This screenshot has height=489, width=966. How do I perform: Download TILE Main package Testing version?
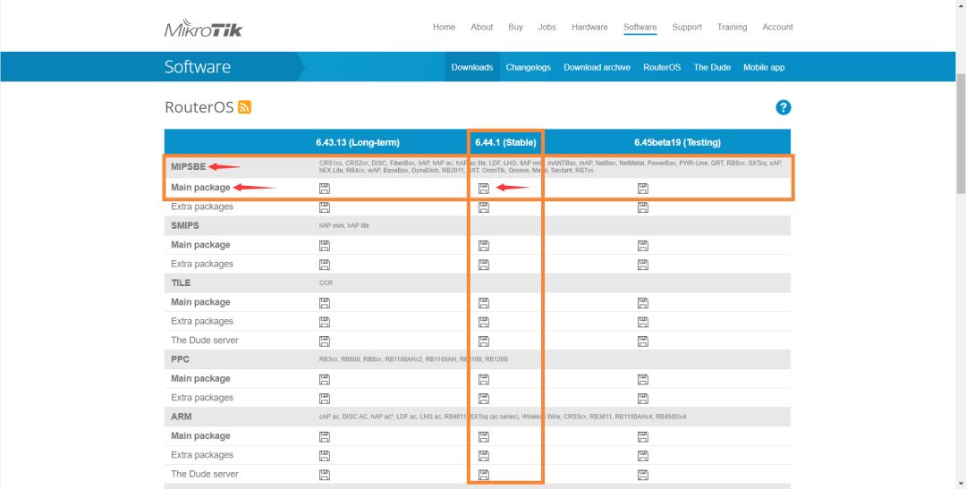(643, 303)
